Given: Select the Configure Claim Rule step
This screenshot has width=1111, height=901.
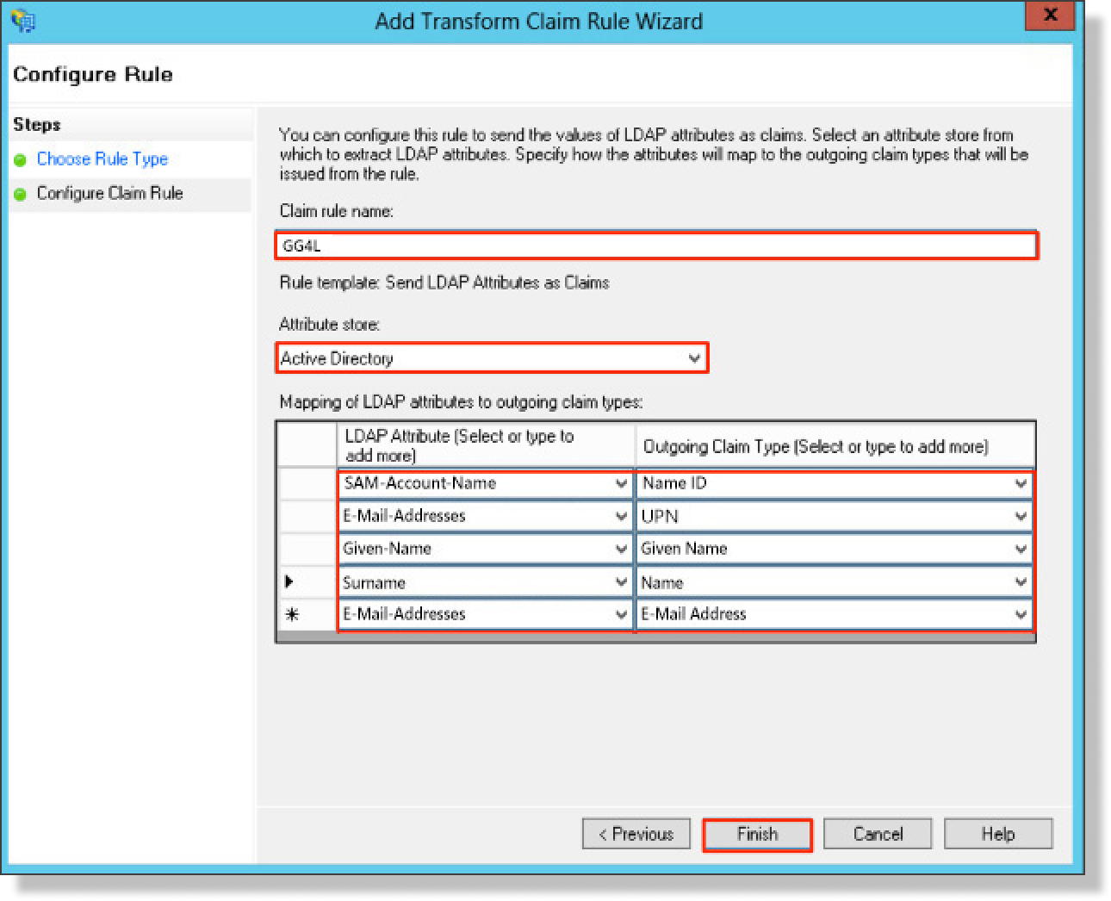Looking at the screenshot, I should click(x=109, y=194).
